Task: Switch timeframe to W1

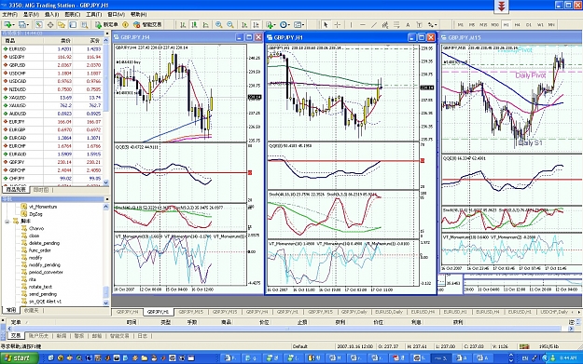Action: pos(540,24)
